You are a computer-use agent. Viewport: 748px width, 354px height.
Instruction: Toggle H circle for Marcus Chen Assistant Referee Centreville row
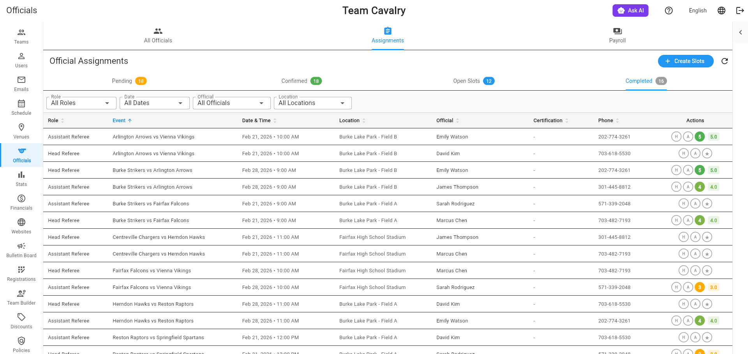[683, 254]
